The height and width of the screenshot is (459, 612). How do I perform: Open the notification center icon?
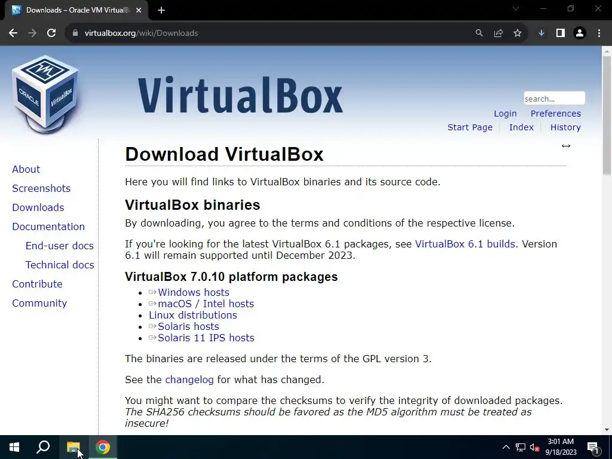[593, 447]
